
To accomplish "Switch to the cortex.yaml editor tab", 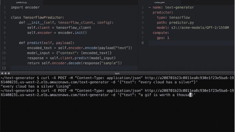I will 159,2.
